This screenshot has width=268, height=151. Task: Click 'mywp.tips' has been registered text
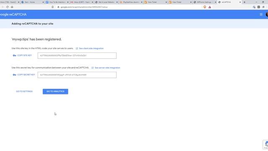pos(36,39)
